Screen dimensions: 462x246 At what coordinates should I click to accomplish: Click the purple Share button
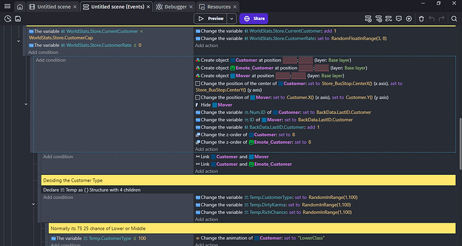(x=254, y=19)
